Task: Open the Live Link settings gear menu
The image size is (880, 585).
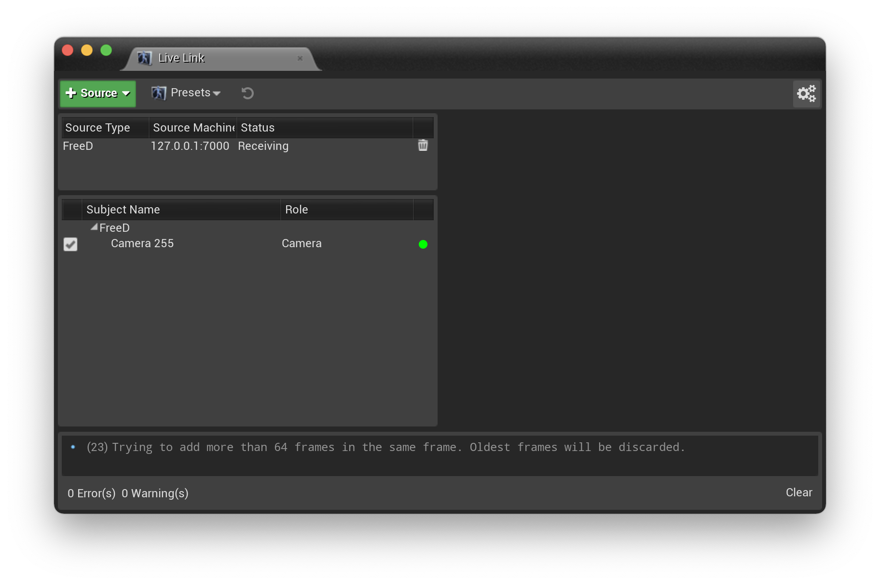Action: tap(806, 93)
